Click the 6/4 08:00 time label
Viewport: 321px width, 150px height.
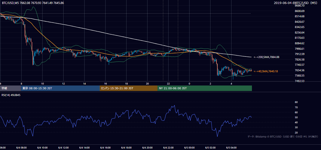pyautogui.click(x=21, y=148)
